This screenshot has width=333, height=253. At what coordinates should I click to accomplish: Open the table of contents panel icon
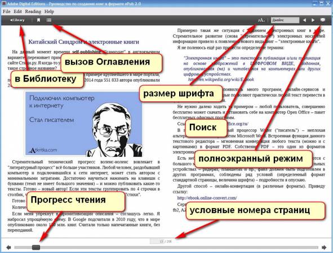tap(49, 20)
